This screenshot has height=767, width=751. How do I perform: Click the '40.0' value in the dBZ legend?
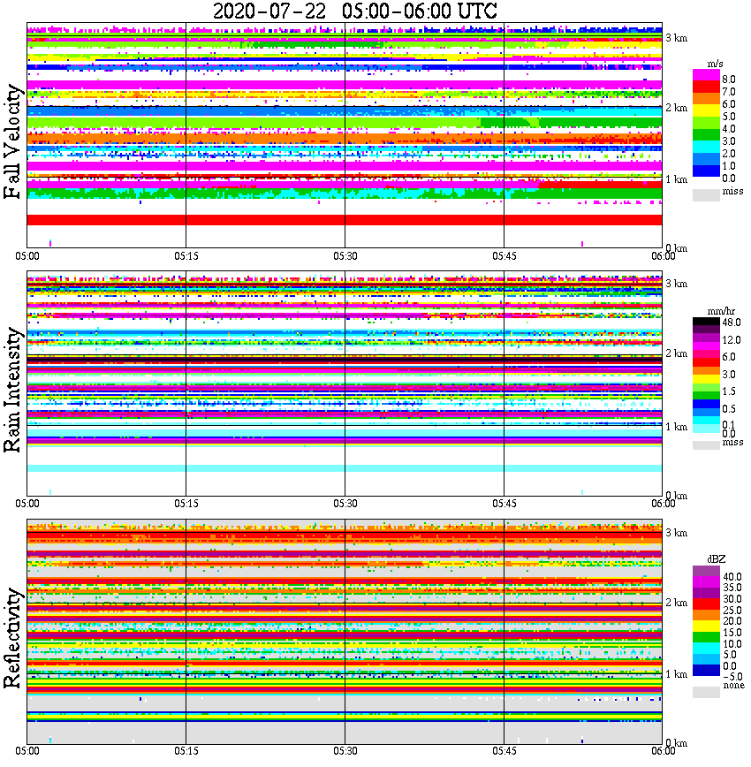[732, 577]
